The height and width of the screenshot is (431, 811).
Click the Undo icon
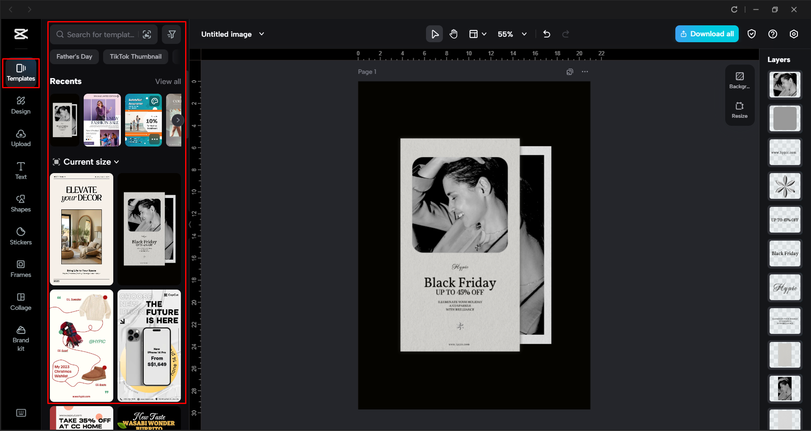click(546, 34)
